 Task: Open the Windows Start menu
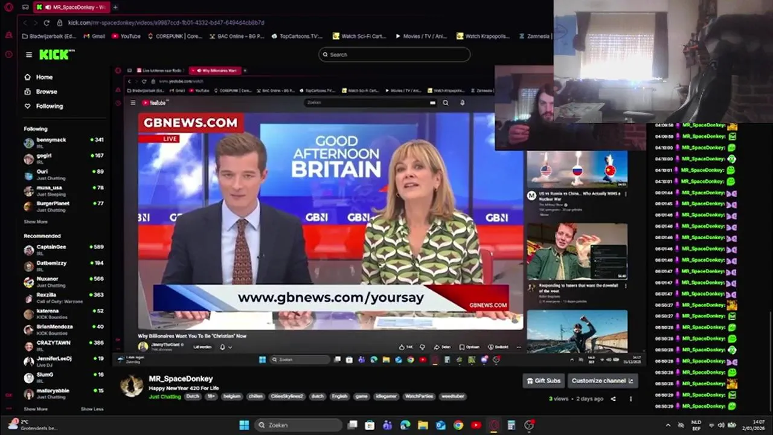(x=244, y=425)
